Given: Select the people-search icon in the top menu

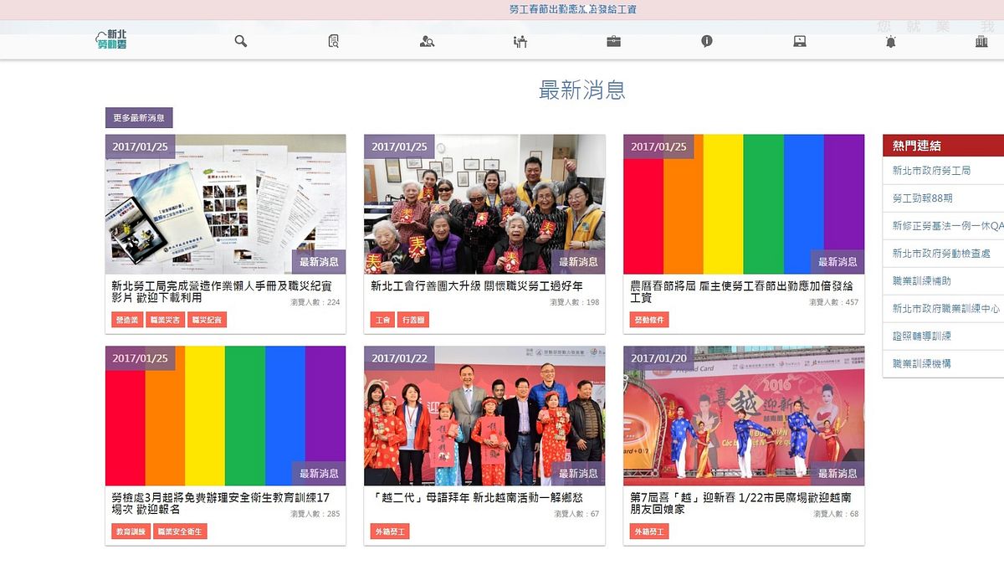Looking at the screenshot, I should (426, 40).
